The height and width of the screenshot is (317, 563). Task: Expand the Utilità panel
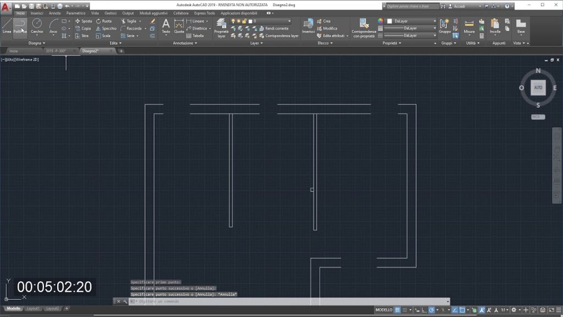coord(472,43)
